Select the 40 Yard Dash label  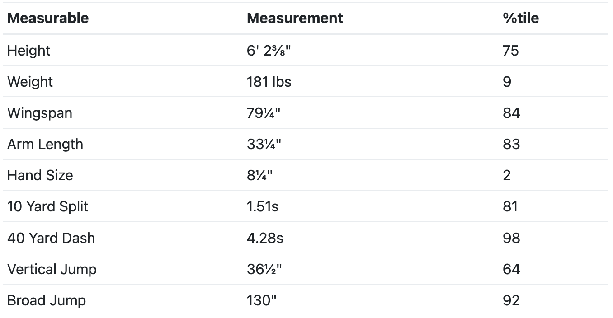[x=51, y=238]
